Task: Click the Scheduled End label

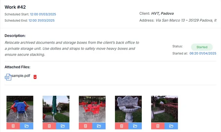Action: (x=16, y=21)
